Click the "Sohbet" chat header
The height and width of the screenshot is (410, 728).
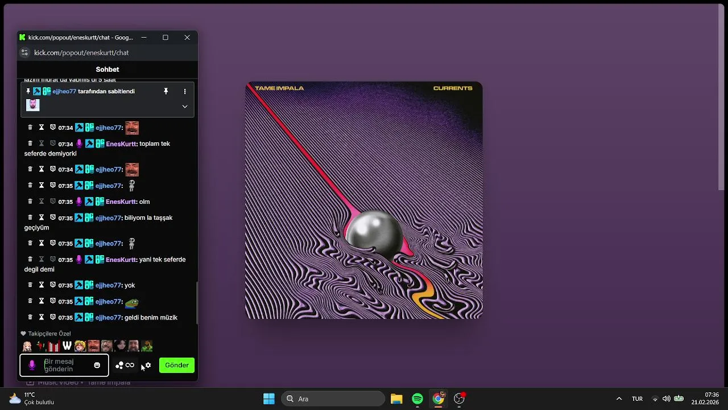[107, 69]
